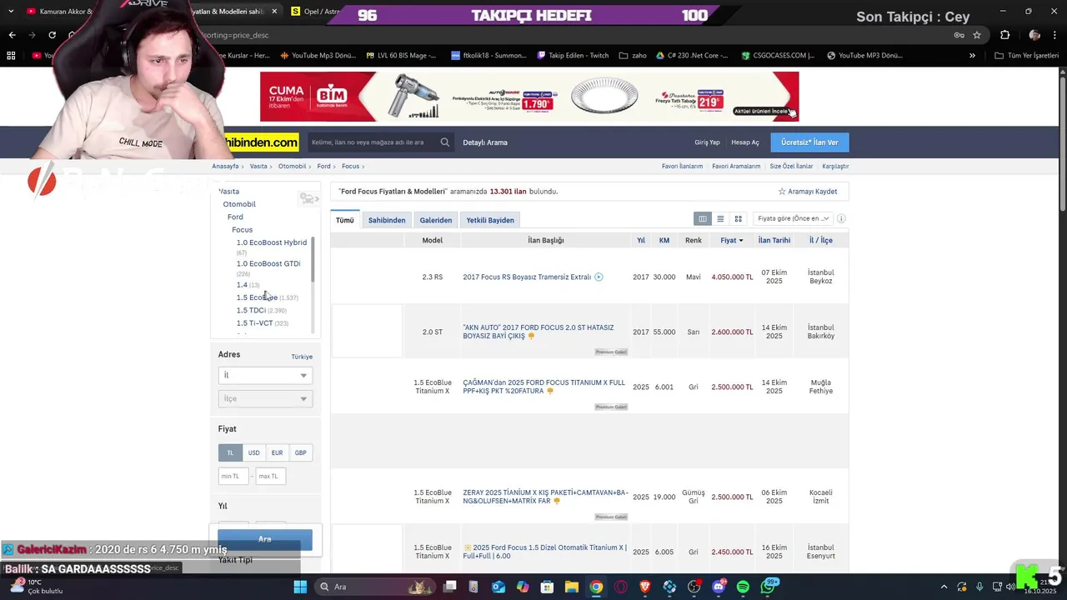Focus the site search input box

point(373,142)
